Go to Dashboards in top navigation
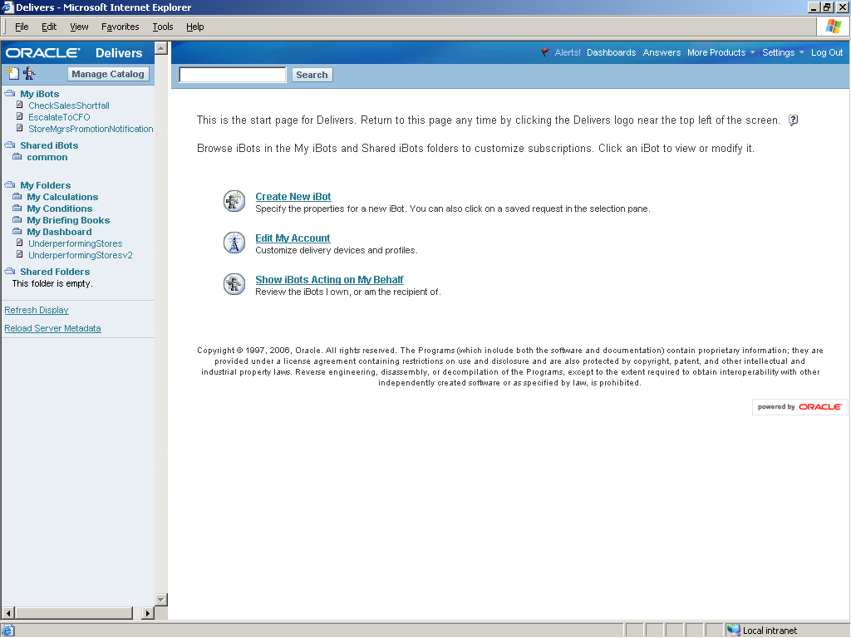851x638 pixels. (x=611, y=52)
